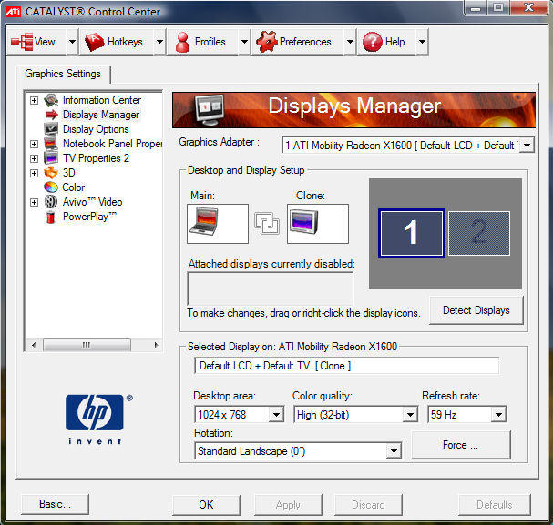This screenshot has height=525, width=553.
Task: Select the Color tree icon
Action: pos(51,187)
